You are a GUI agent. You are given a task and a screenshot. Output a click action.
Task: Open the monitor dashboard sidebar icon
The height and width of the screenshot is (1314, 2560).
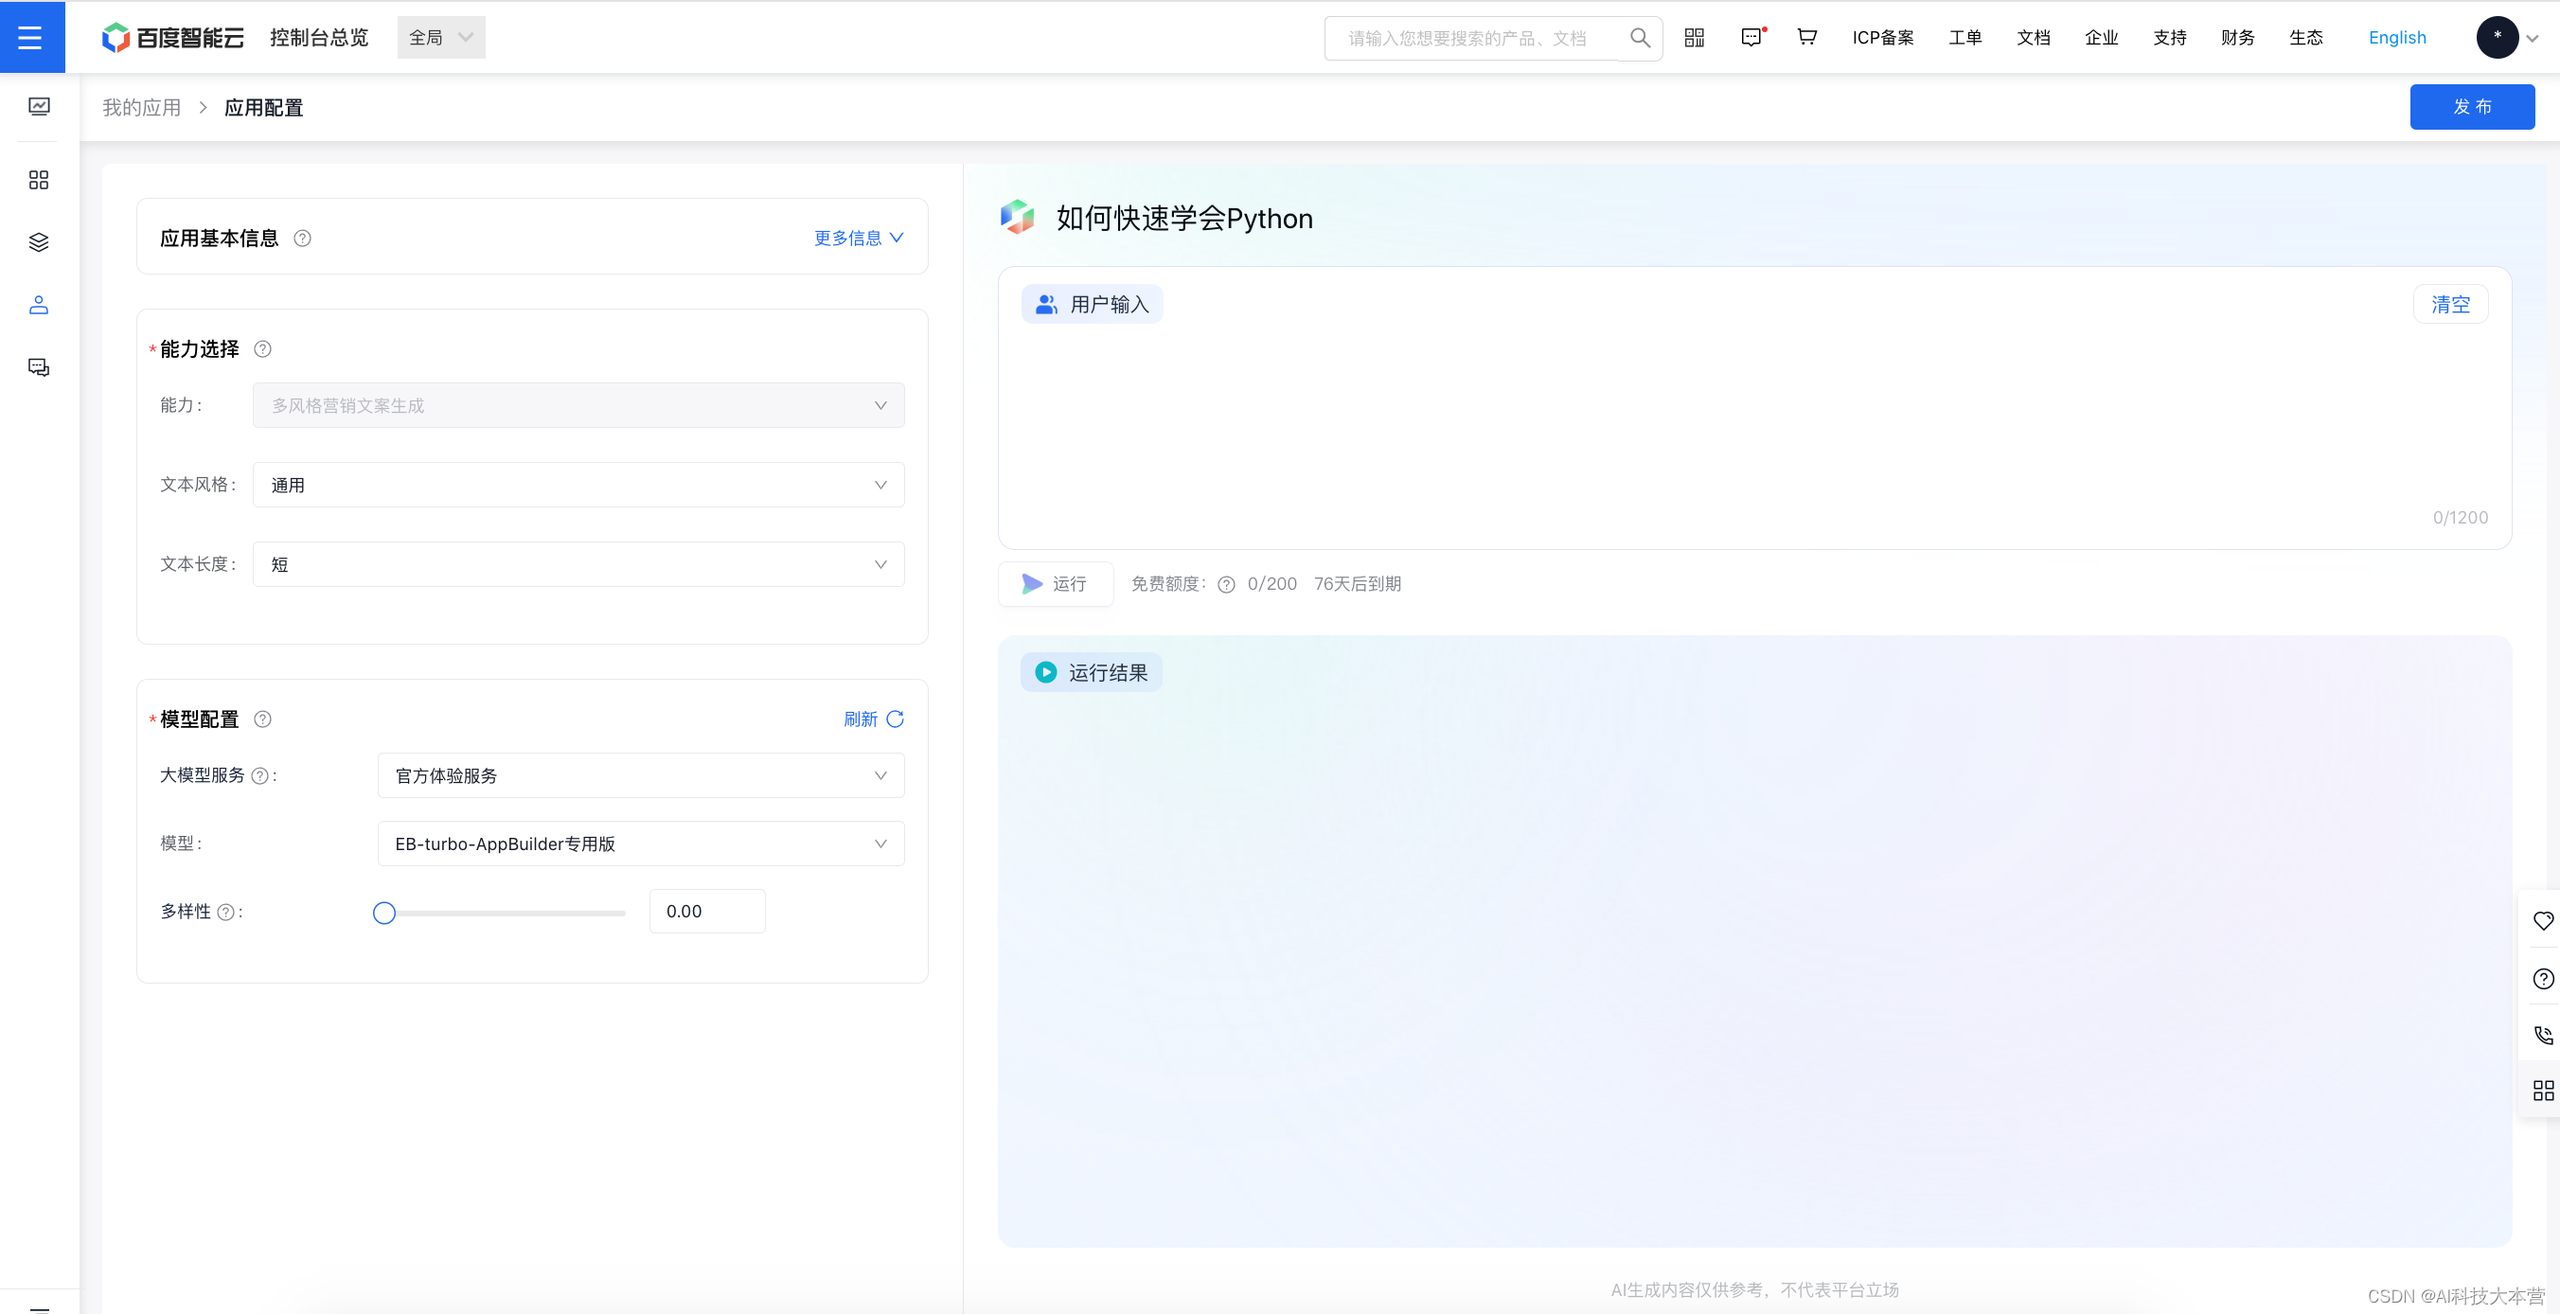click(x=39, y=106)
